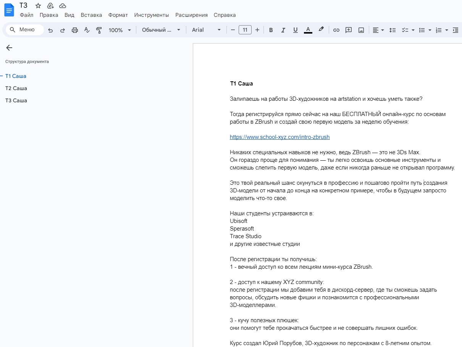The height and width of the screenshot is (347, 462).
Task: Click the document title T3
Action: [x=24, y=5]
